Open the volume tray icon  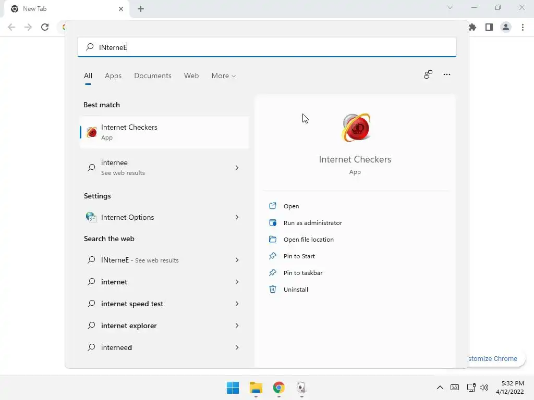pos(483,387)
